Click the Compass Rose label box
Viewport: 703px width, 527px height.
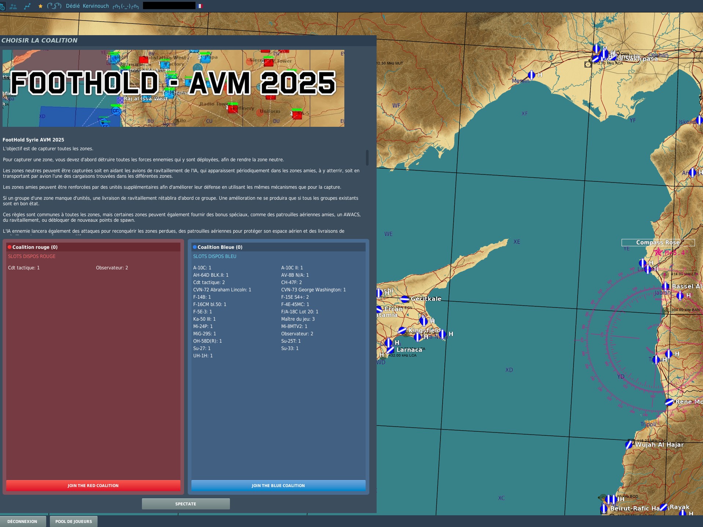658,243
